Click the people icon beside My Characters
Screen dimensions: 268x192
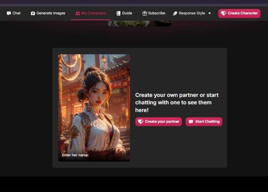pos(78,13)
